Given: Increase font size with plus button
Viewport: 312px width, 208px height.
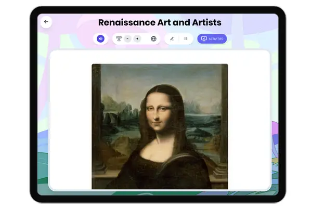Looking at the screenshot, I should 137,38.
